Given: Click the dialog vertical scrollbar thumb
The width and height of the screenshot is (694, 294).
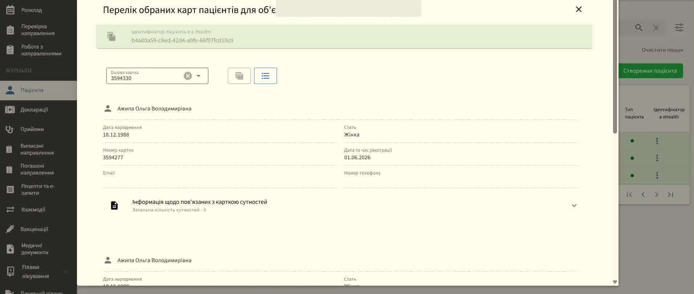Looking at the screenshot, I should (615, 67).
